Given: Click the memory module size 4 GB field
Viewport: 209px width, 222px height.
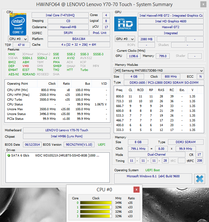Looking at the screenshot, I should tap(134, 77).
